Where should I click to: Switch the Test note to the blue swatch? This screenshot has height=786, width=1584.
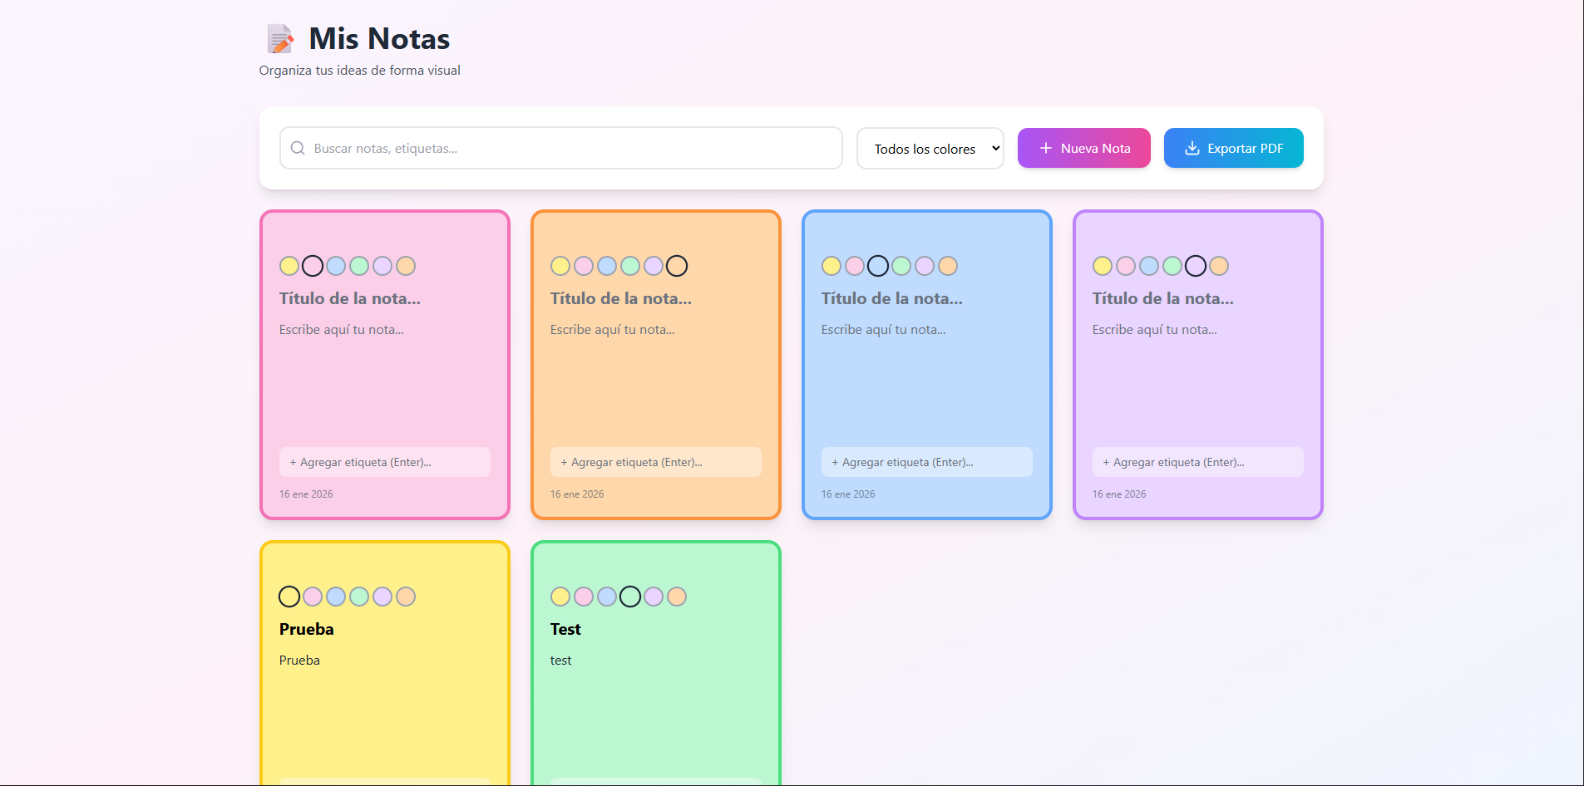pyautogui.click(x=607, y=597)
